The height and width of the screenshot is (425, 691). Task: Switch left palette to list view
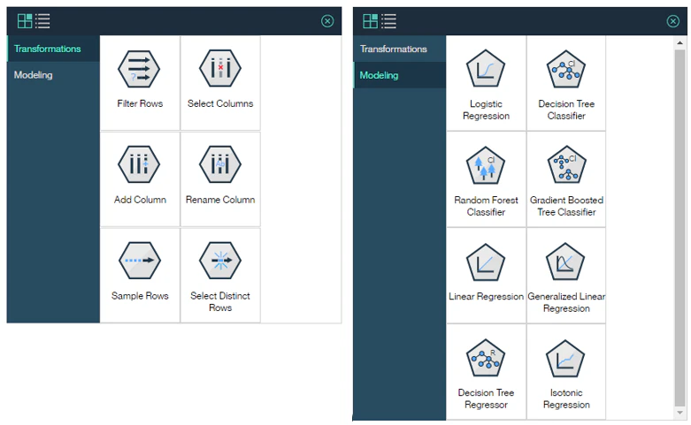coord(42,20)
